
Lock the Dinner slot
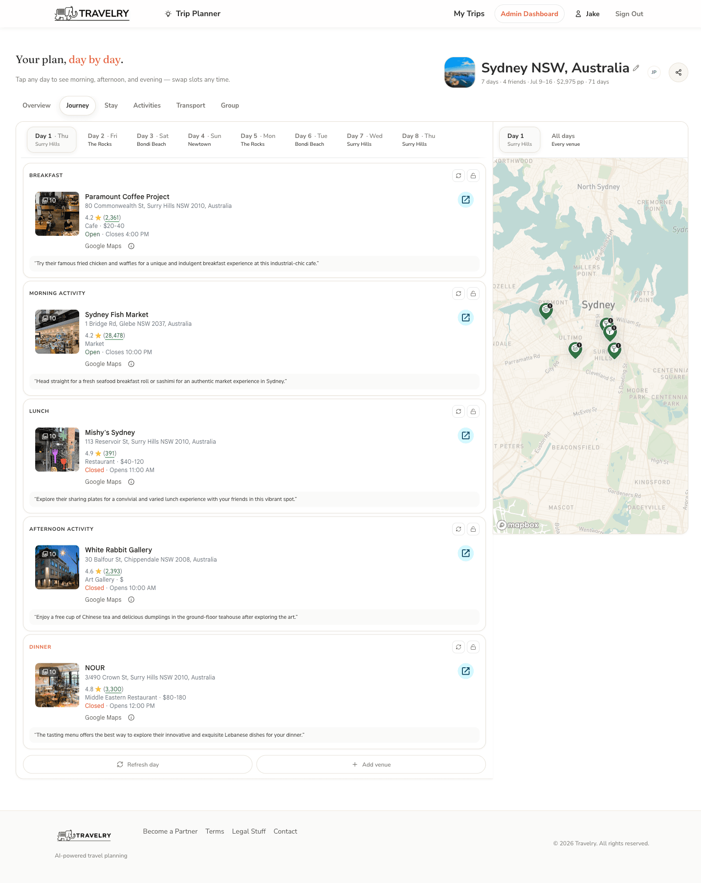tap(473, 647)
